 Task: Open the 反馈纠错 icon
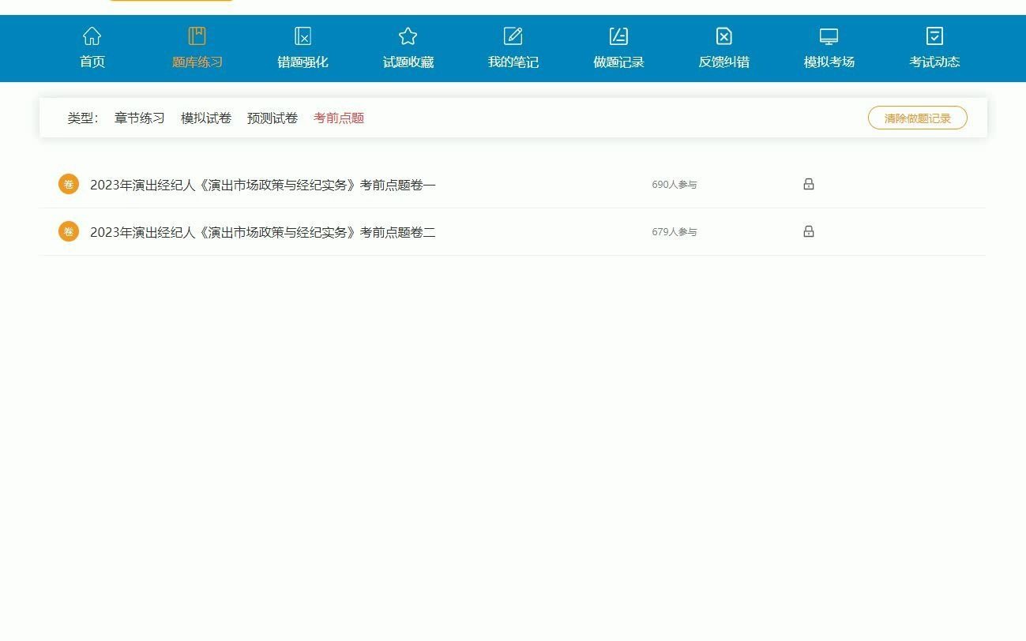723,36
